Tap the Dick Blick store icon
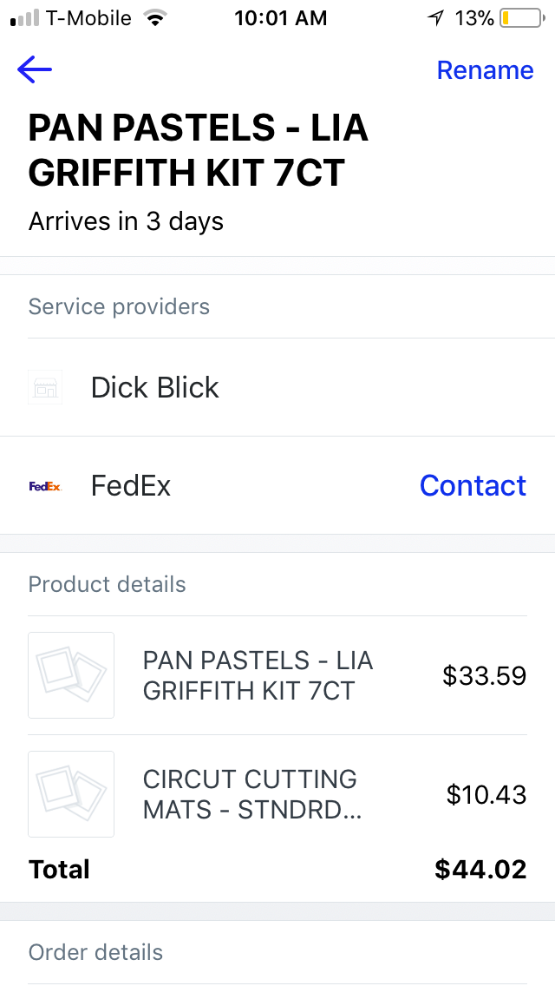The height and width of the screenshot is (986, 555). 45,387
